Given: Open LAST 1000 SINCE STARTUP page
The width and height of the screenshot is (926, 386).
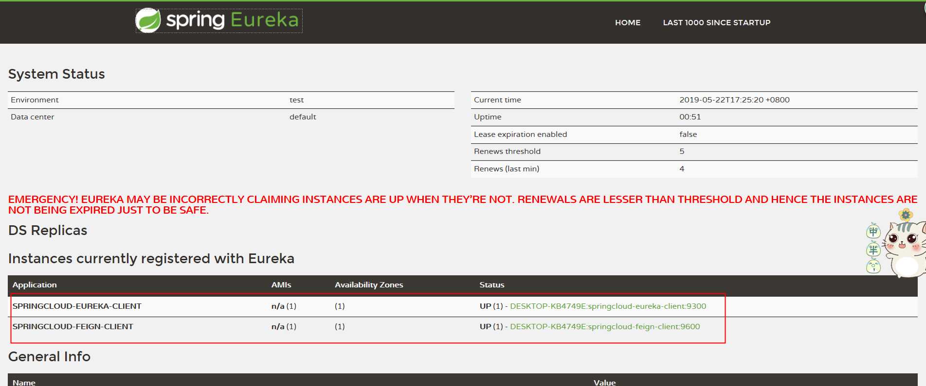Looking at the screenshot, I should 716,22.
